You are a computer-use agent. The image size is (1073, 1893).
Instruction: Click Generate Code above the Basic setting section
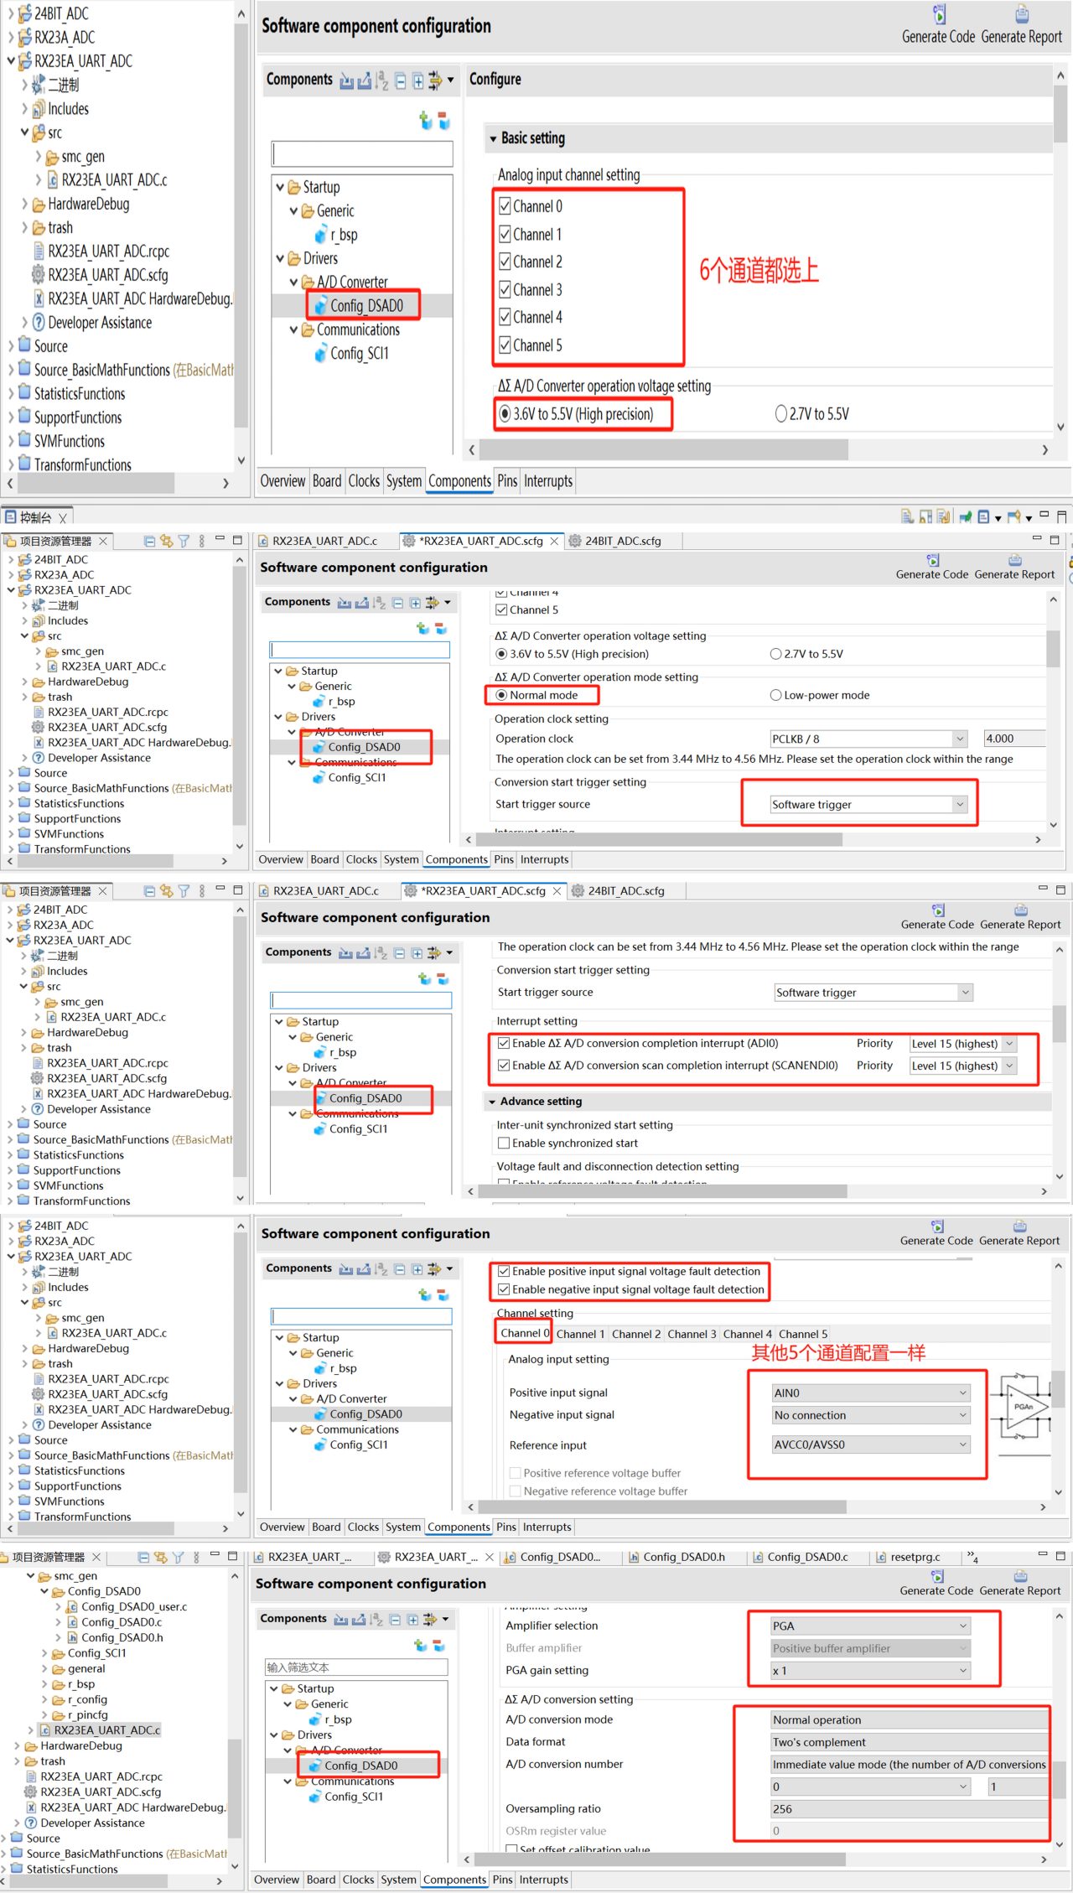938,25
